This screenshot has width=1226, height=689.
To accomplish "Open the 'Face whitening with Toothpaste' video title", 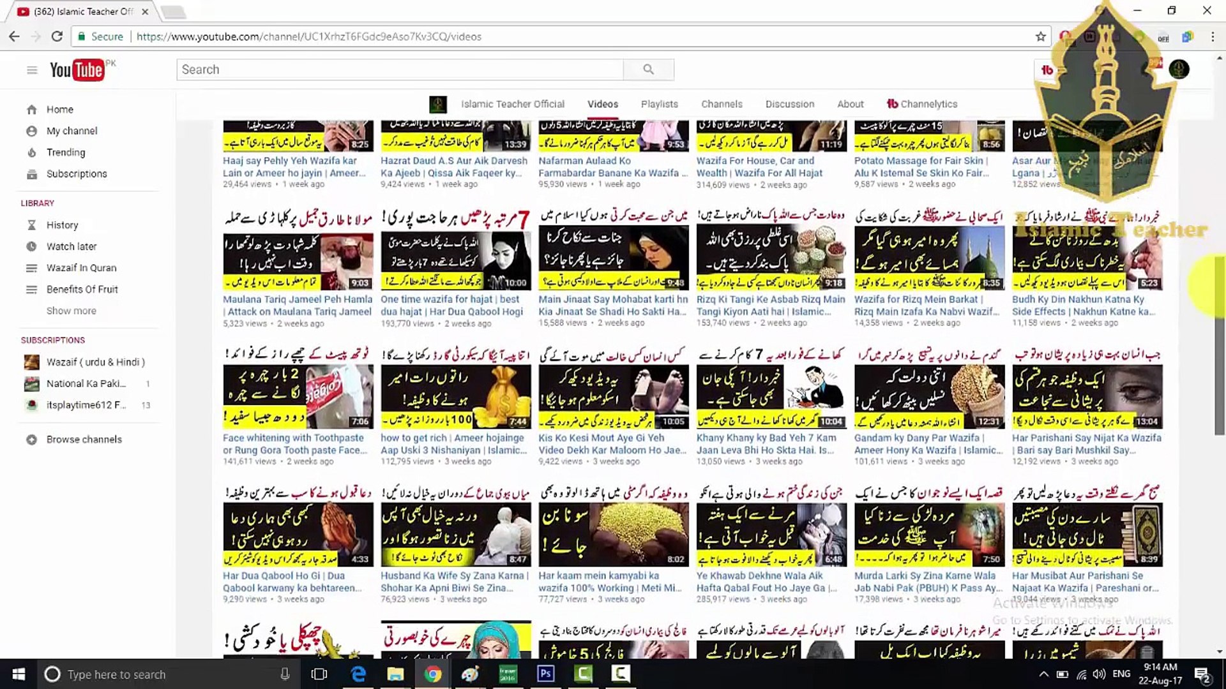I will click(293, 438).
